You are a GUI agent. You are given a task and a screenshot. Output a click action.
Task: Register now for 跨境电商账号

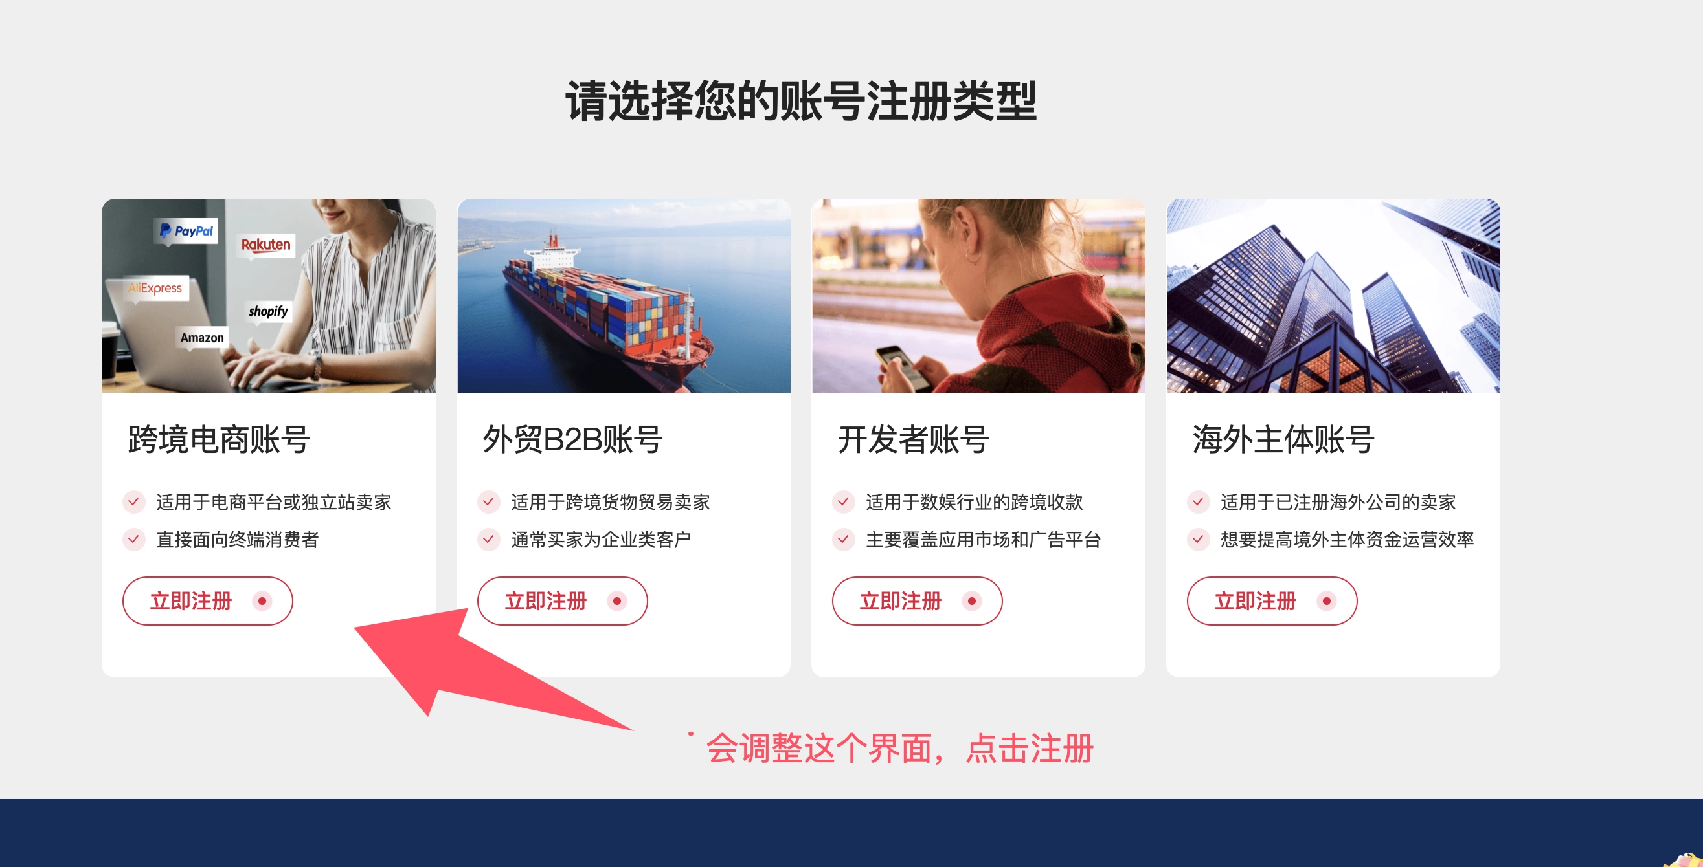point(208,601)
